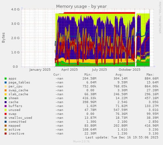
Task: Click the '2.0 G' y-axis tick label
Action: (x=15, y=38)
